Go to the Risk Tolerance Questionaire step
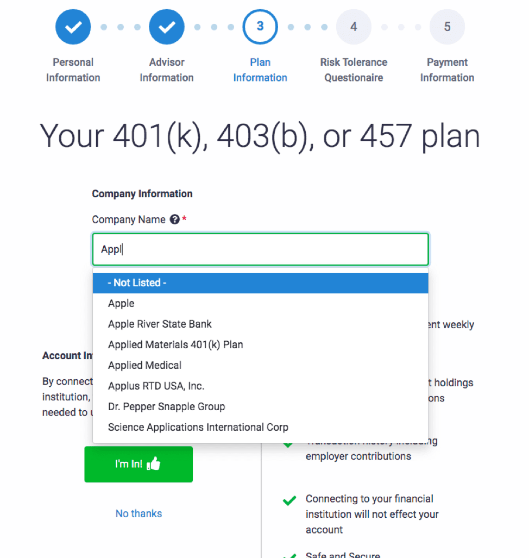The height and width of the screenshot is (558, 529). [354, 27]
